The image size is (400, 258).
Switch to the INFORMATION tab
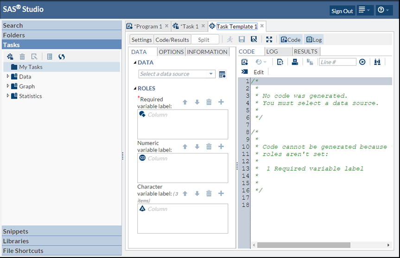coord(207,52)
